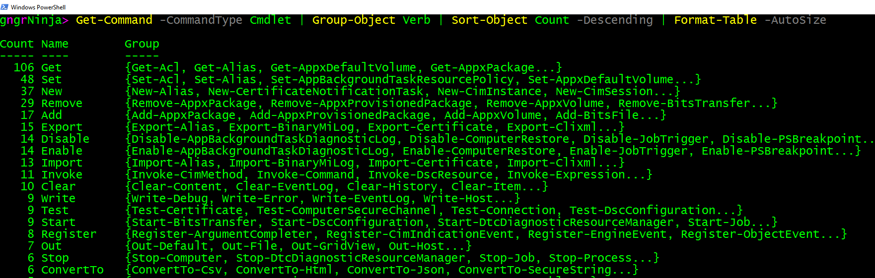
Task: Click the PowerShell icon in the title bar
Action: 4,7
